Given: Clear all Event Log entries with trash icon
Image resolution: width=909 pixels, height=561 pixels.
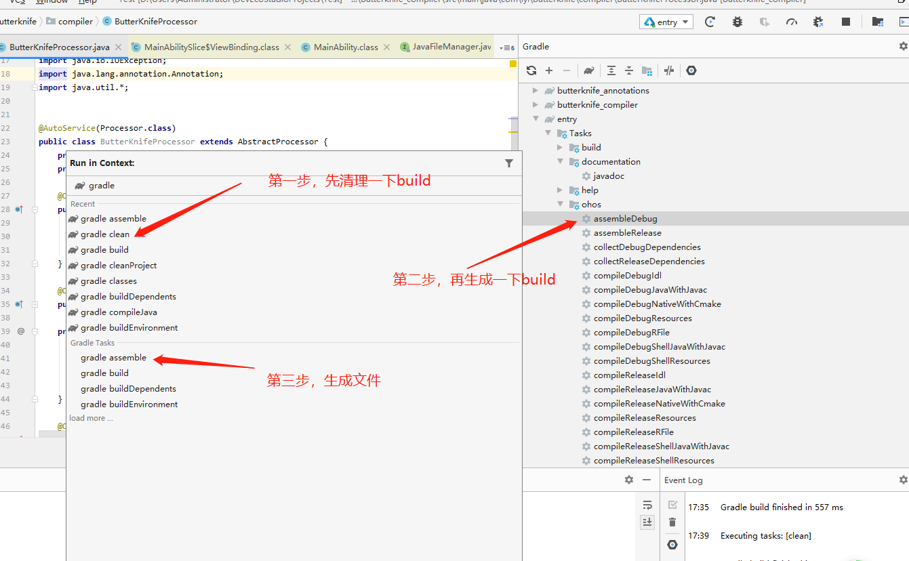Looking at the screenshot, I should click(672, 522).
